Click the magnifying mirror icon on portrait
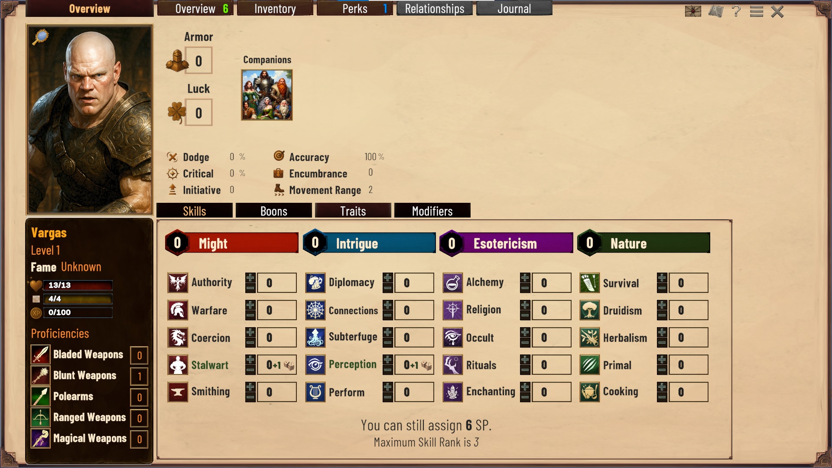832x468 pixels. [x=40, y=37]
